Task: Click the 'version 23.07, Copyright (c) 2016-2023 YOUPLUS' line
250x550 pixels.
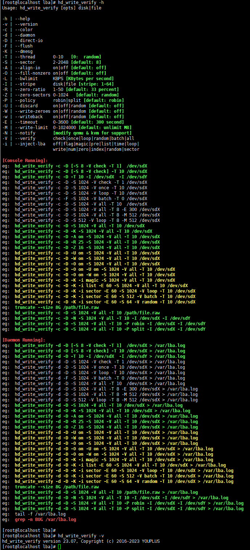Action: coord(81,541)
